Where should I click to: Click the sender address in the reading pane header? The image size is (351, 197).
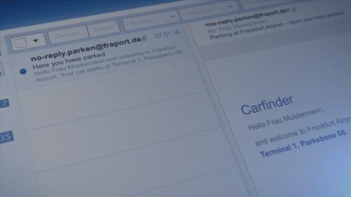[247, 17]
